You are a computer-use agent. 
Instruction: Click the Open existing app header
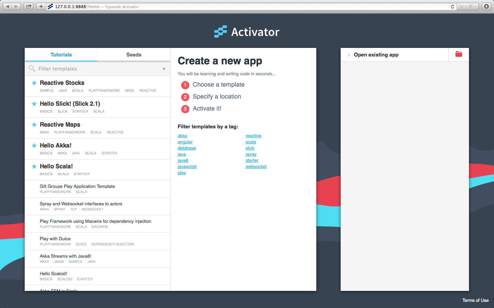pyautogui.click(x=395, y=55)
